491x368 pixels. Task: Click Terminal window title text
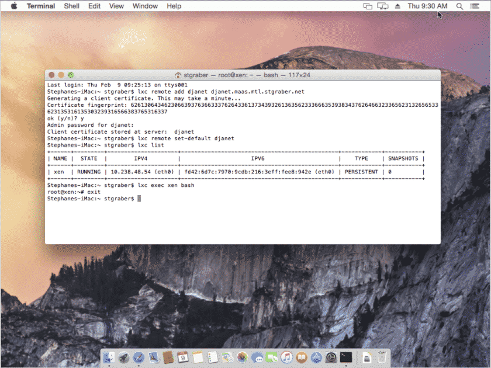tap(247, 75)
